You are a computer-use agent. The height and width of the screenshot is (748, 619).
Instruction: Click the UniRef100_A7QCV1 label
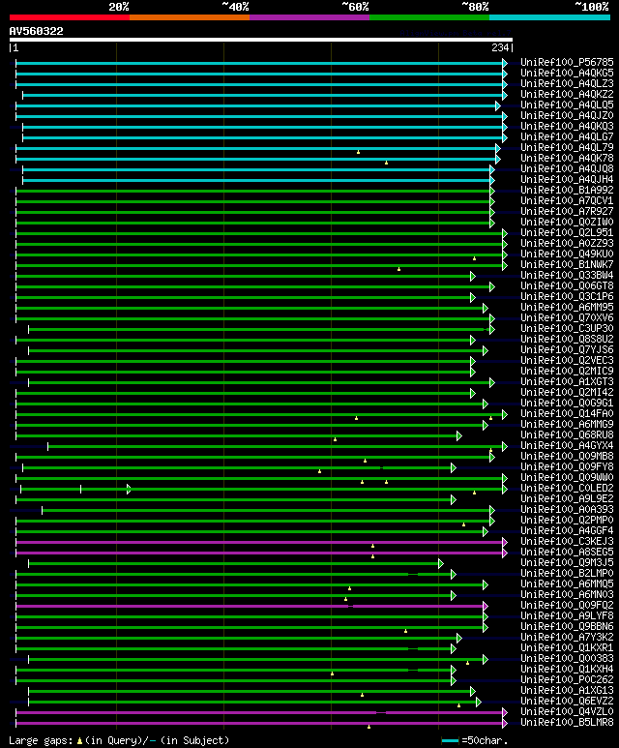point(567,201)
